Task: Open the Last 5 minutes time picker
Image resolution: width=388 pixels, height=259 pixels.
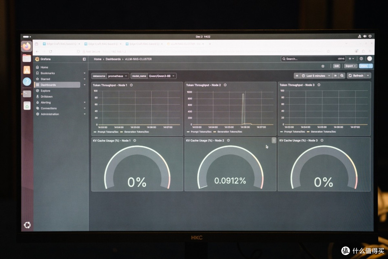Action: pos(316,76)
